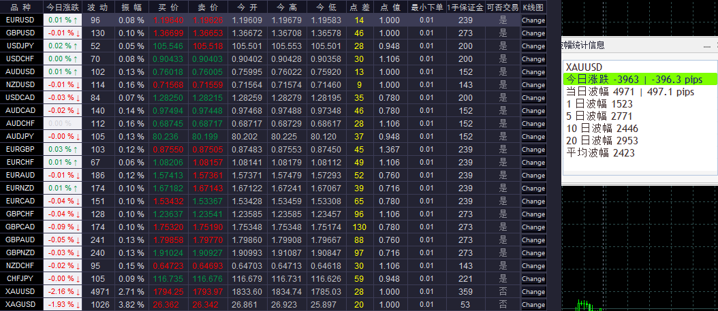The height and width of the screenshot is (311, 718).
Task: Open the K-line chart via USDJPY Change
Action: [533, 46]
